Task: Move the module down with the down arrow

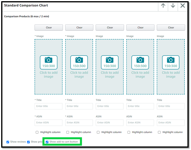Action: pos(173,6)
